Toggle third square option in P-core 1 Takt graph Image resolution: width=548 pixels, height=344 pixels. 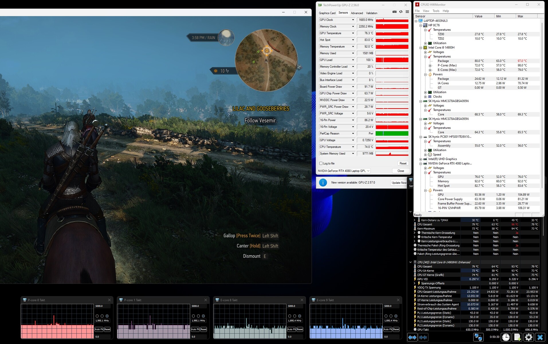click(x=203, y=316)
